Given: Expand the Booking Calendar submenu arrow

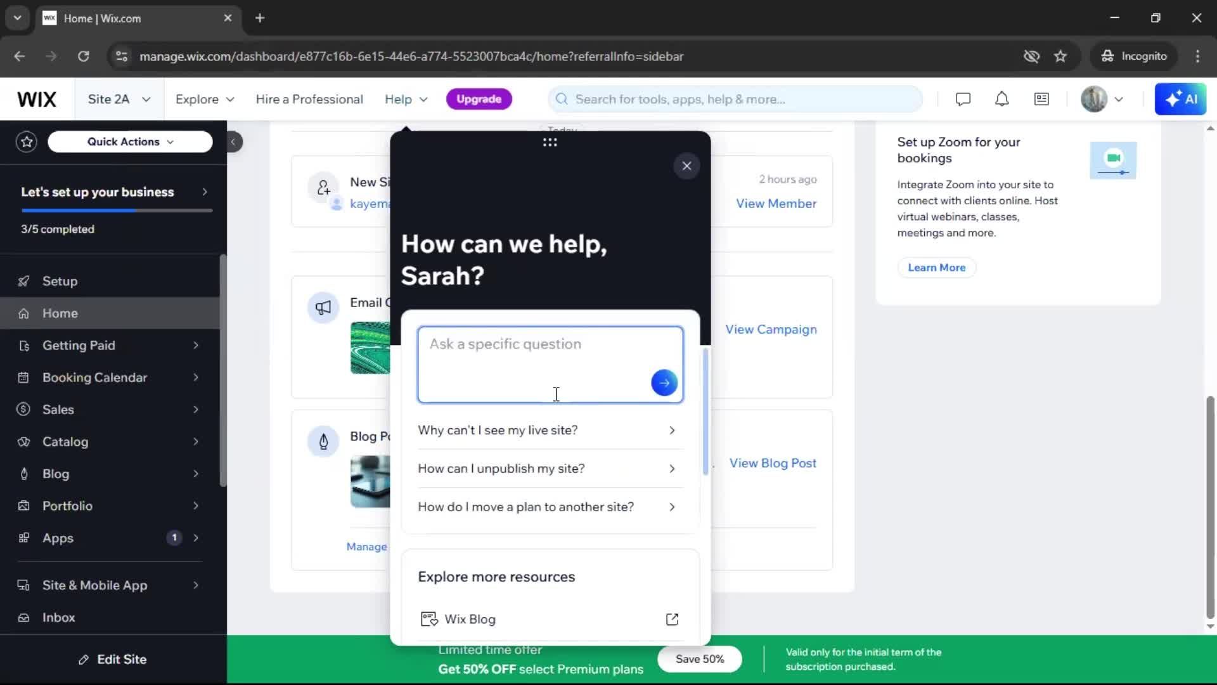Looking at the screenshot, I should coord(196,377).
